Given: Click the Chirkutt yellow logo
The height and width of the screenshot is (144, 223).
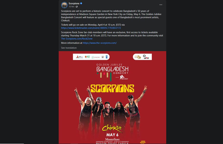Looking at the screenshot, I should 112,128.
